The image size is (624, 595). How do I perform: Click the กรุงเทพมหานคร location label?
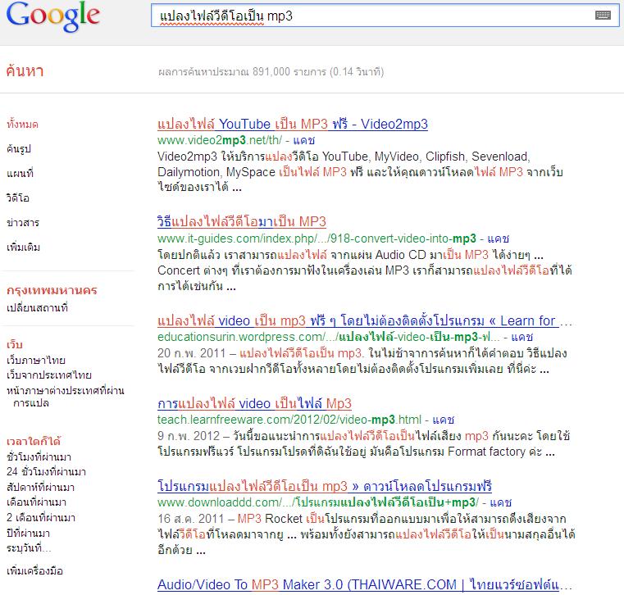coord(52,290)
